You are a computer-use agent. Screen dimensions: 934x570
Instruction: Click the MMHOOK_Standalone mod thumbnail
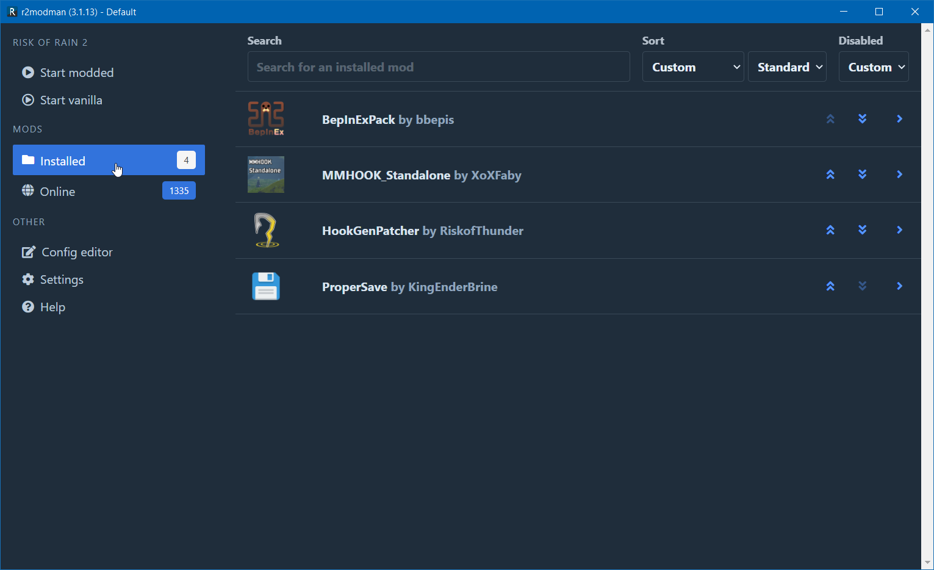(266, 175)
